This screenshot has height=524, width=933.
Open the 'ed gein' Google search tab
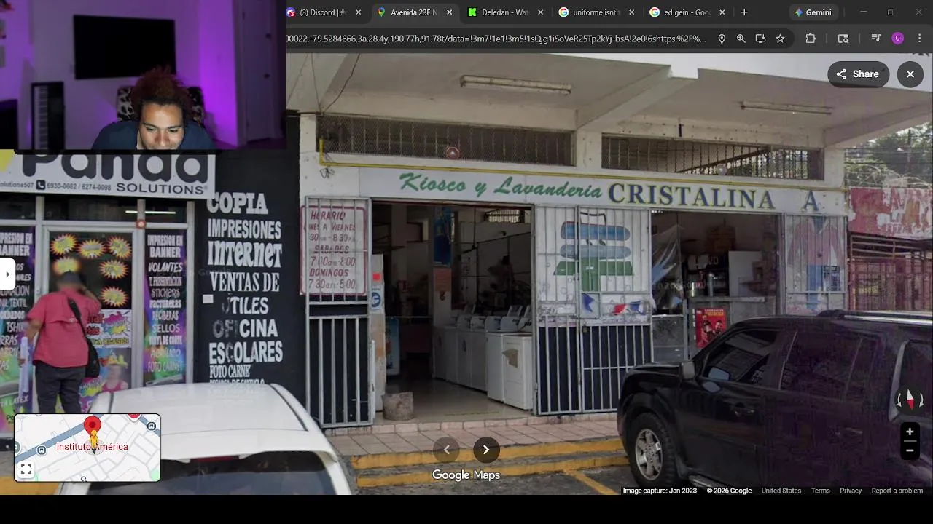point(687,12)
